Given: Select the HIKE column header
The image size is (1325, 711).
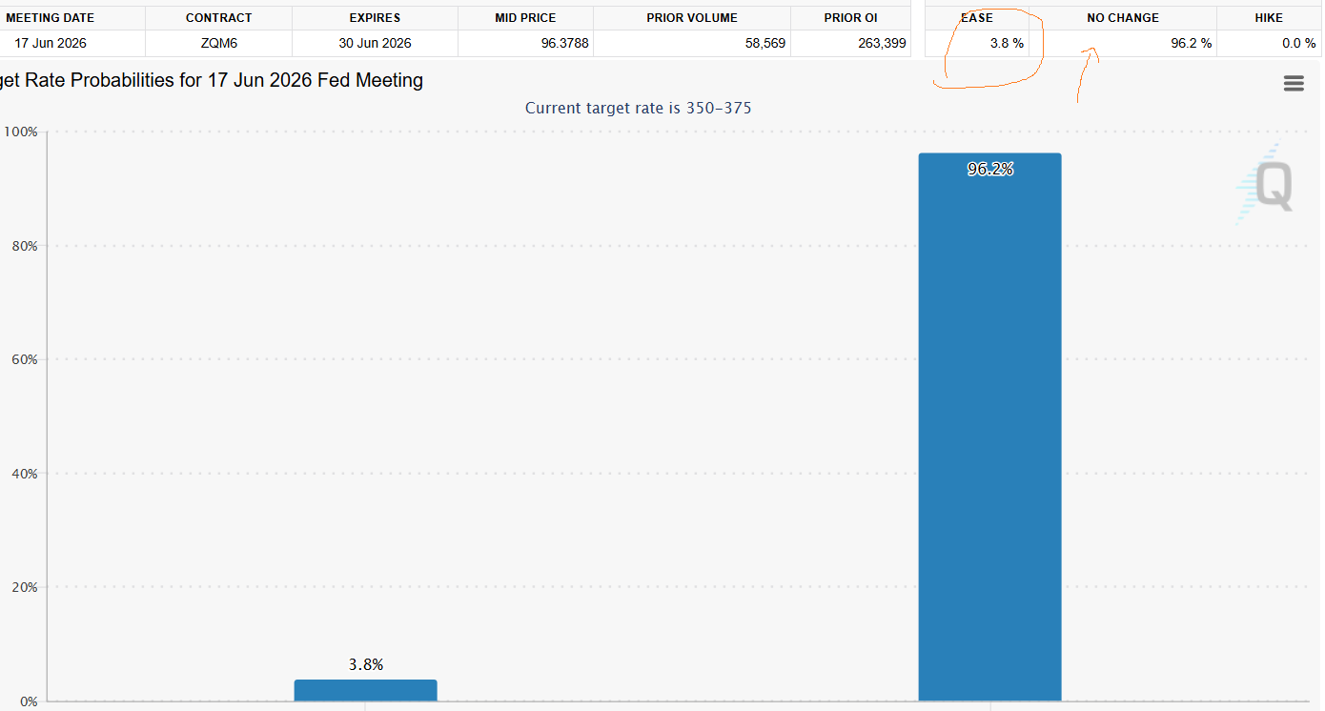Looking at the screenshot, I should [x=1269, y=18].
